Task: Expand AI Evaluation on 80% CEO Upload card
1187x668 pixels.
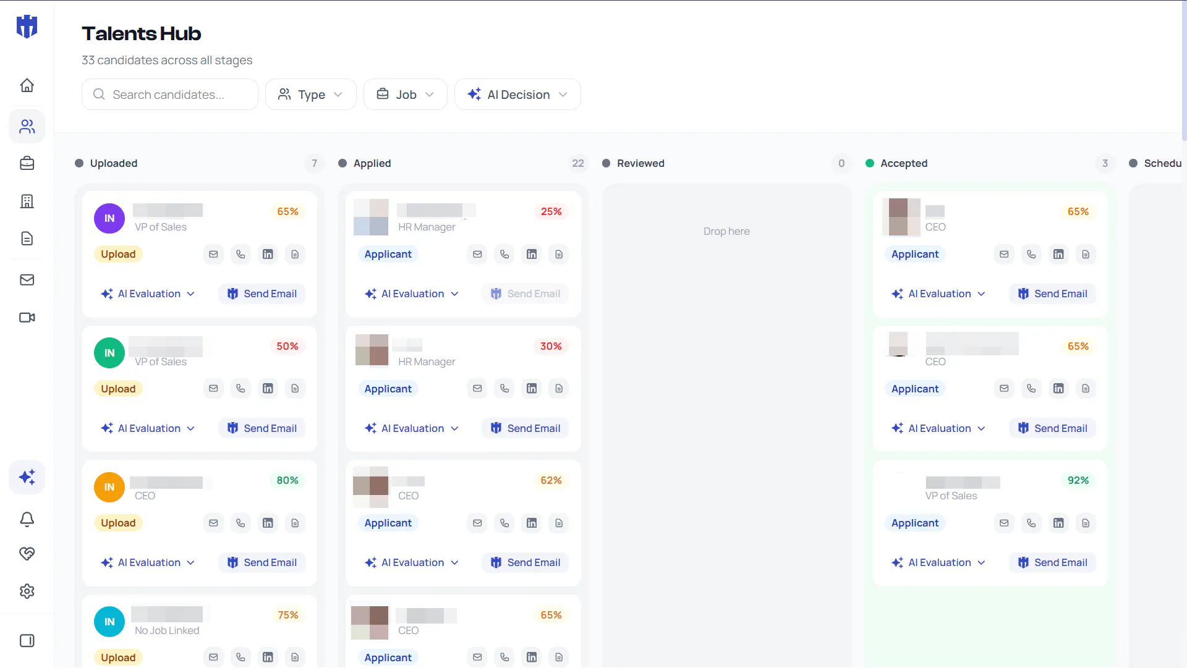Action: pyautogui.click(x=148, y=562)
